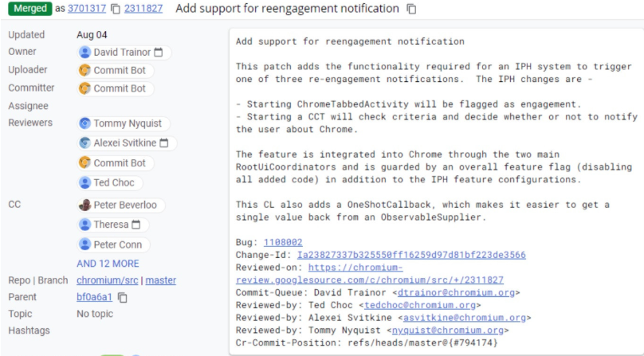Click Commit Bot avatar in Uploader row
This screenshot has width=644, height=356.
[84, 70]
